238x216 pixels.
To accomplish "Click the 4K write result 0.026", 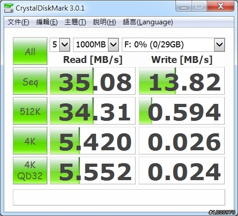I will [181, 141].
